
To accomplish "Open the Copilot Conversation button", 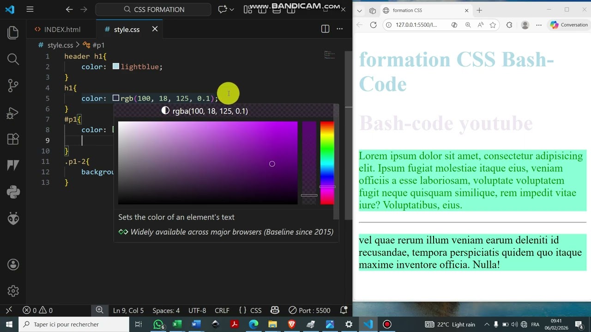I will [568, 25].
